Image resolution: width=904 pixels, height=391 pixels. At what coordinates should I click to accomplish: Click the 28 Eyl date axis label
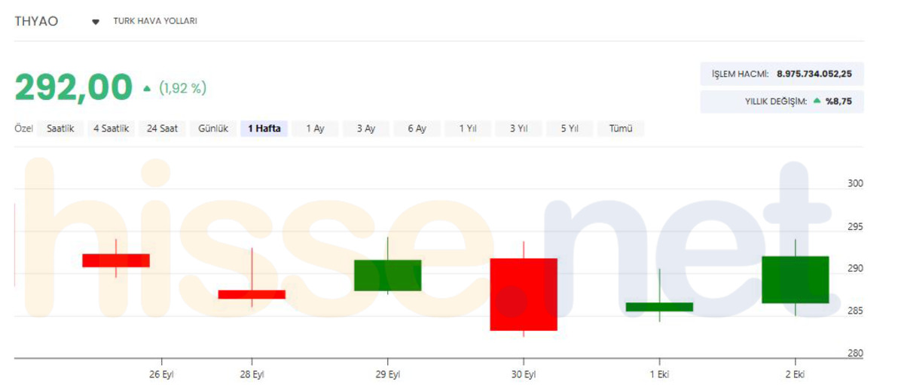pyautogui.click(x=252, y=374)
